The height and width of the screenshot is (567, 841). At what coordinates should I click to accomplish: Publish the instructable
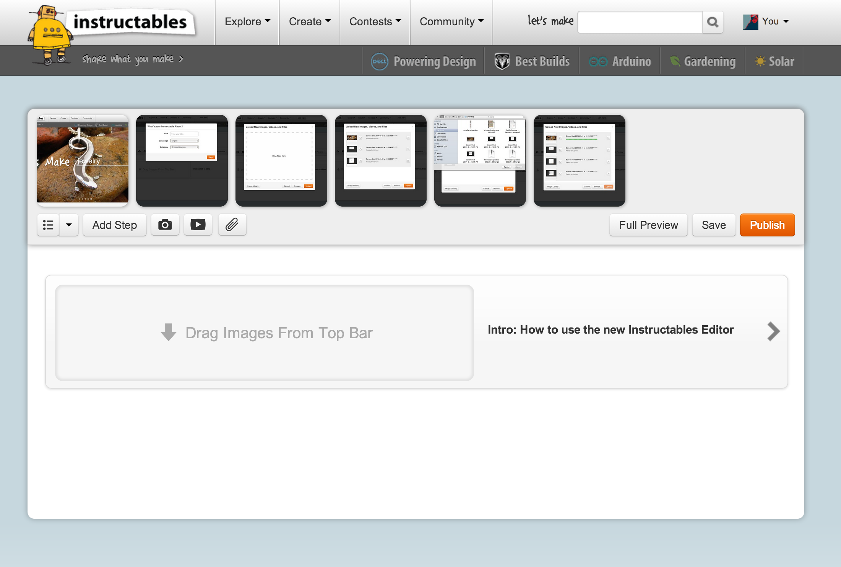[x=767, y=225]
